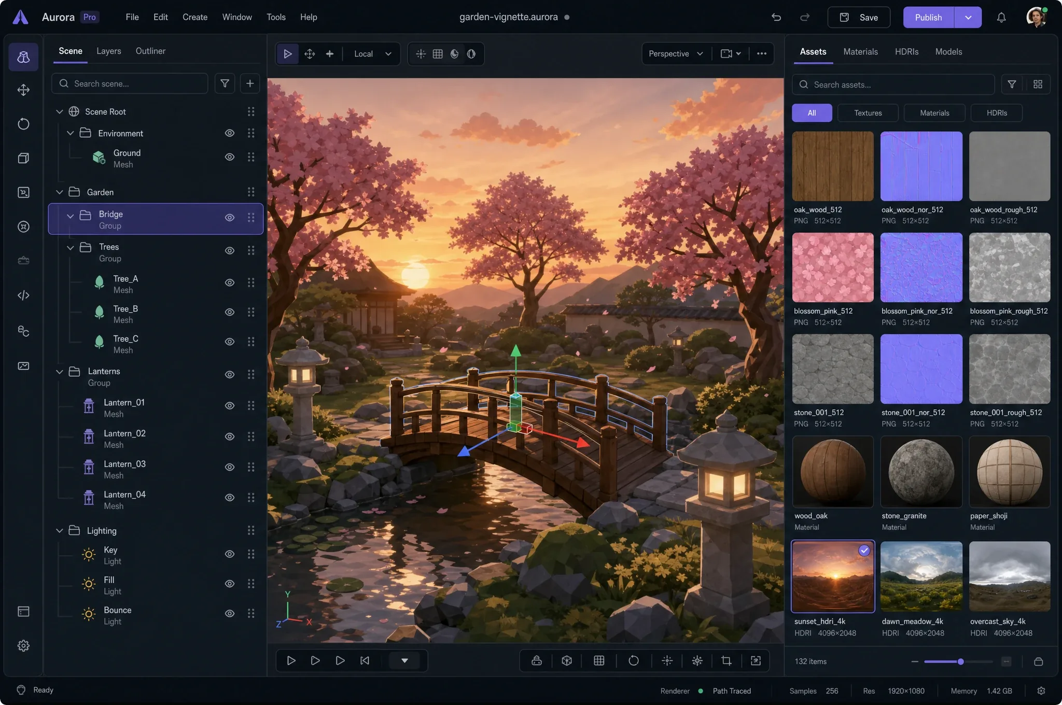Open the Local transform space dropdown

tap(372, 54)
